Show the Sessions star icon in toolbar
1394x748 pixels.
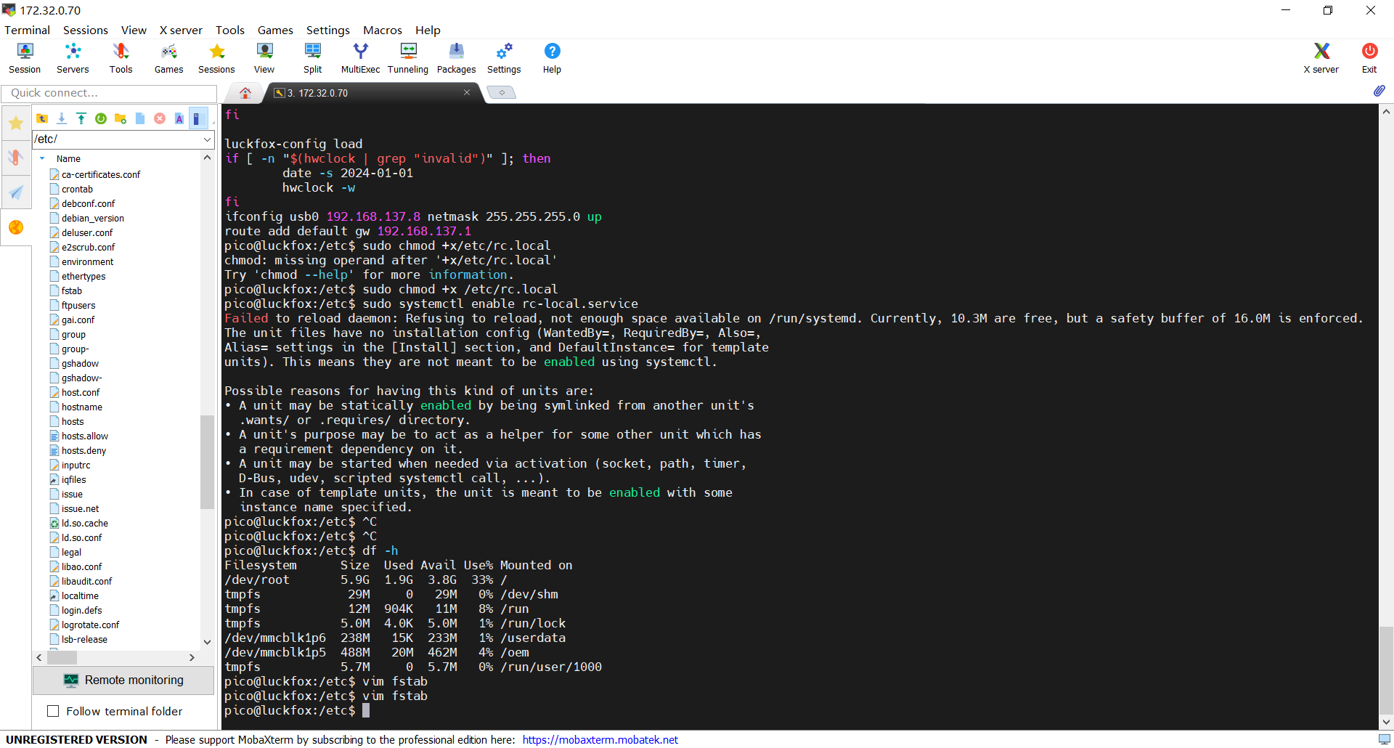[216, 58]
